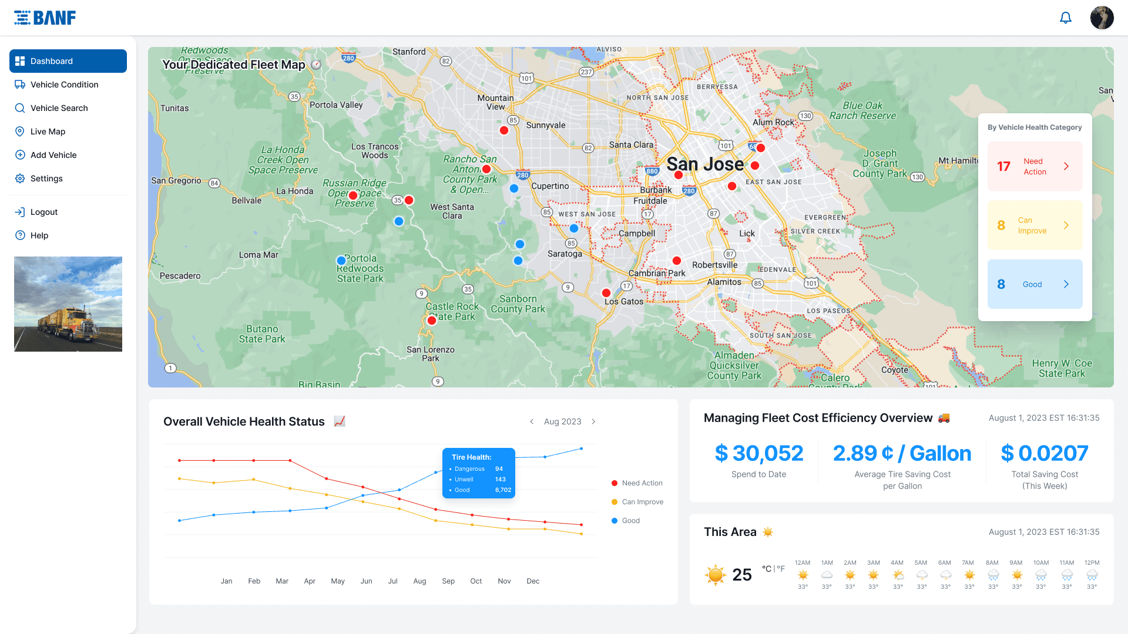This screenshot has height=634, width=1128.
Task: Click the $ 30,052 Spend to Date value
Action: (759, 453)
